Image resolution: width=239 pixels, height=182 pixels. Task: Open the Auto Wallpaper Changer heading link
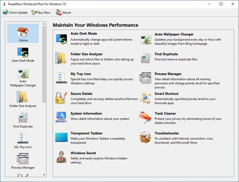tap(174, 34)
